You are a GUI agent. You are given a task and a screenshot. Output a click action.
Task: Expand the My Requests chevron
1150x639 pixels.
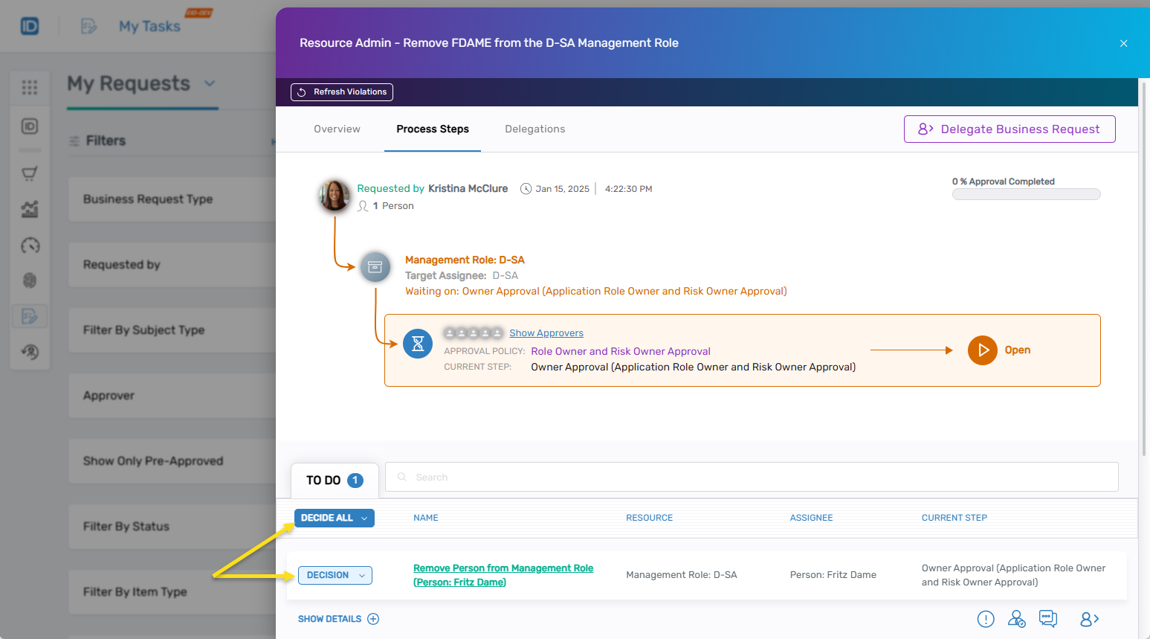(210, 83)
